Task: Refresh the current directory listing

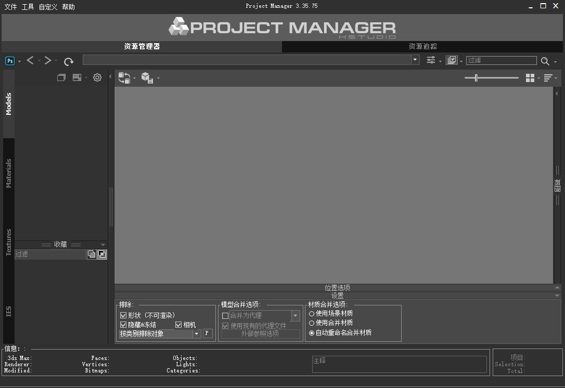Action: point(69,61)
